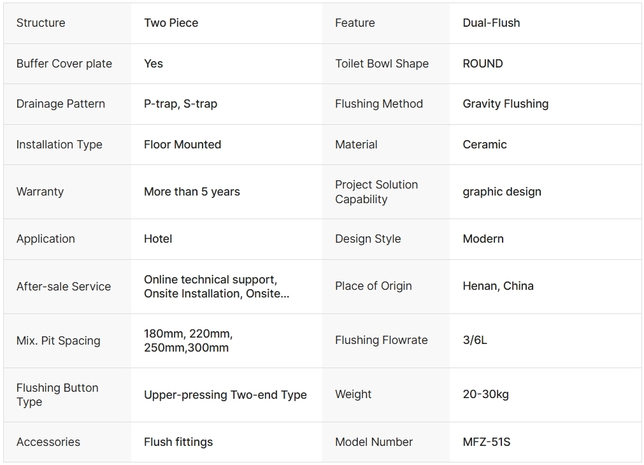Click the "Floor Mounted" installation value
The height and width of the screenshot is (465, 644).
182,145
